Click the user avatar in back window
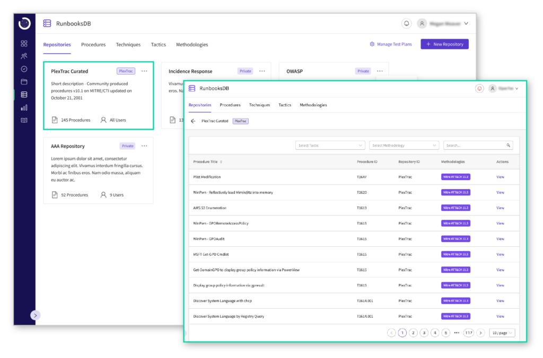This screenshot has height=358, width=543. (422, 23)
